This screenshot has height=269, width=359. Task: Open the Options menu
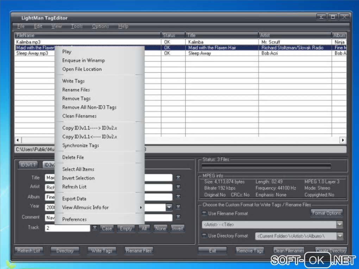pos(101,26)
